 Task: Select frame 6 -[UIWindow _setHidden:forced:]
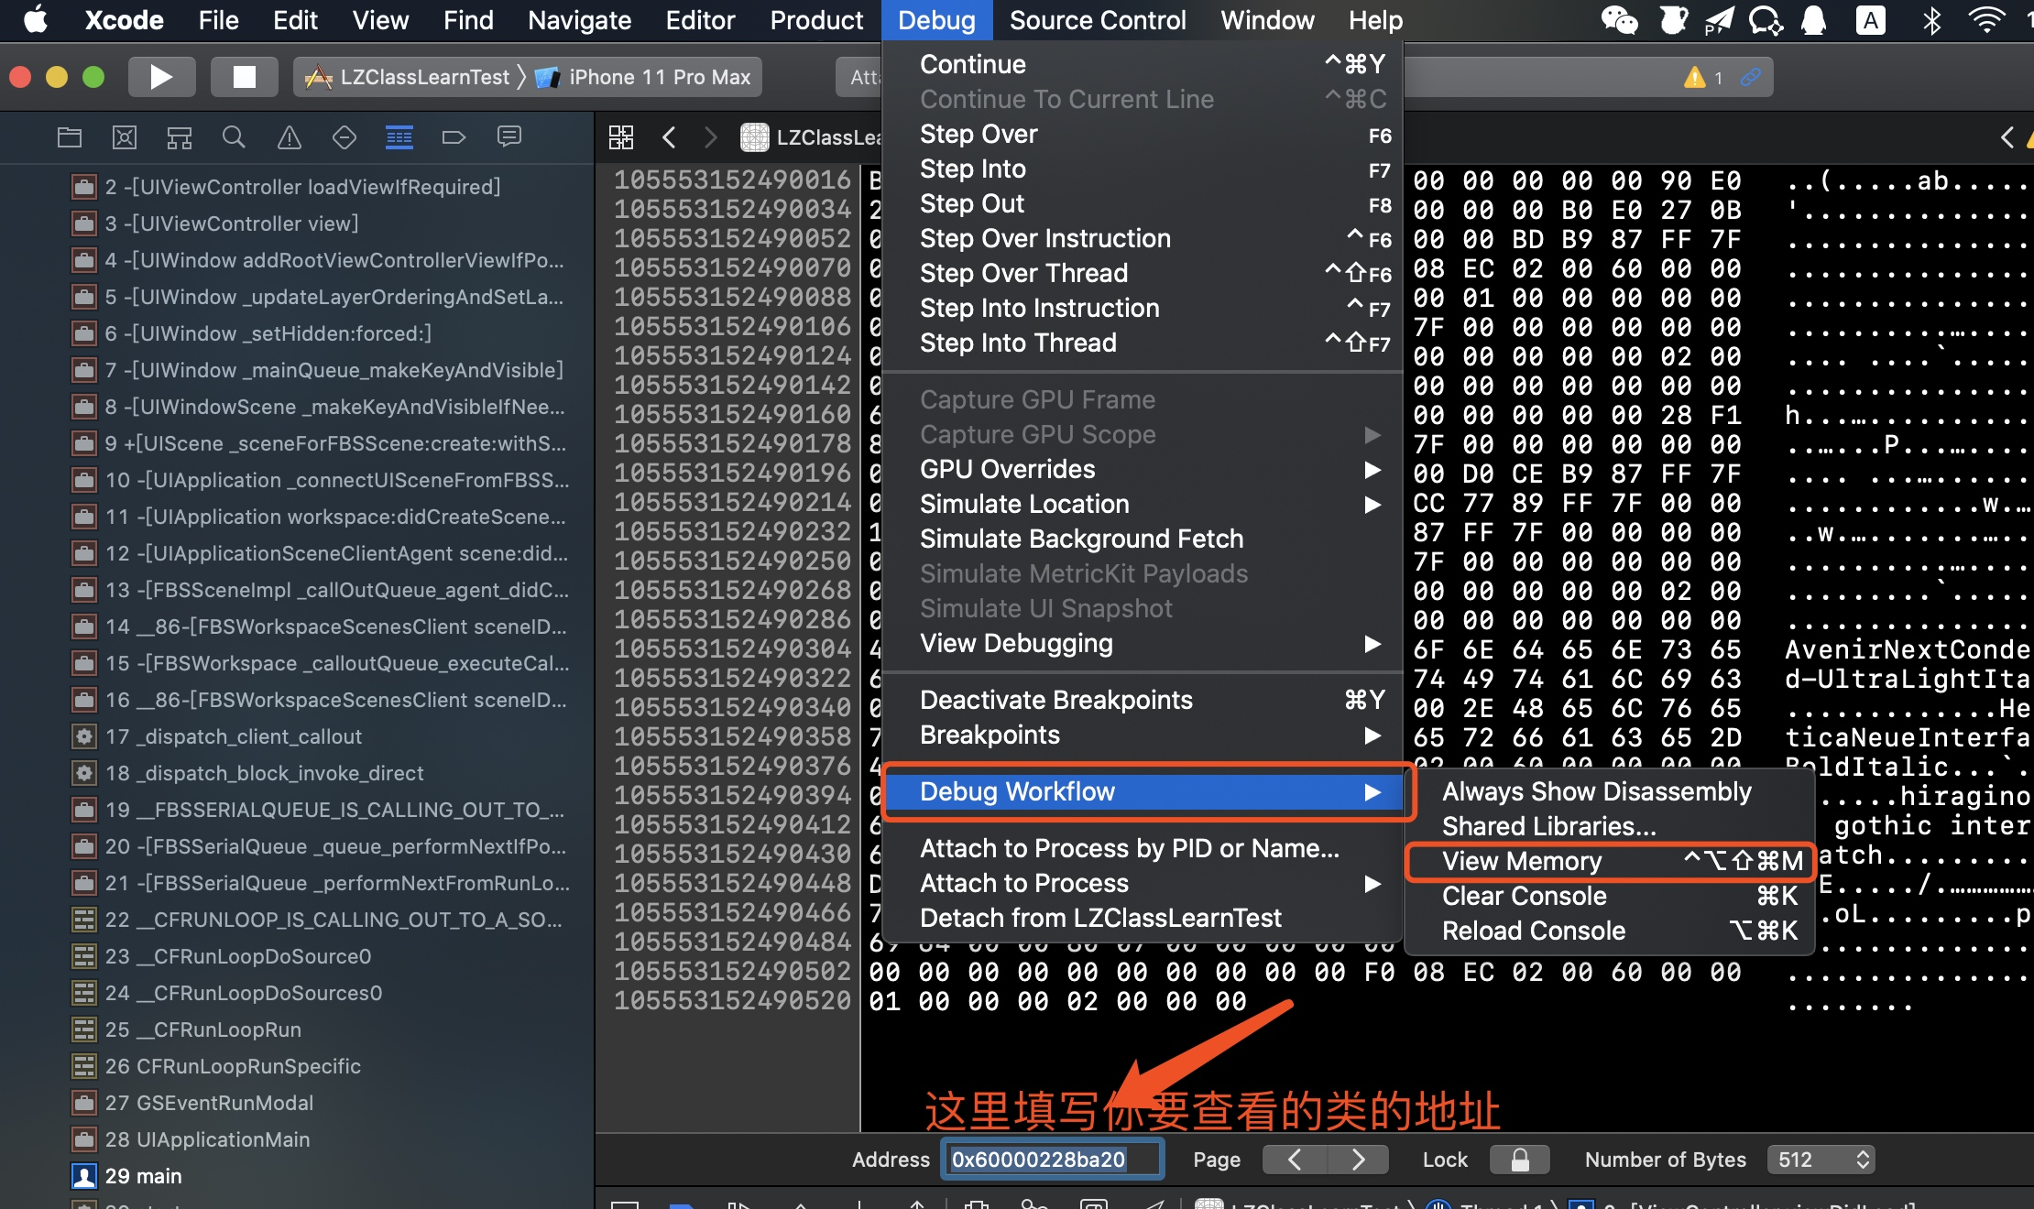pyautogui.click(x=298, y=333)
